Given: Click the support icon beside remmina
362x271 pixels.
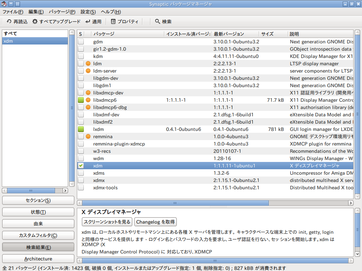Looking at the screenshot, I should 88,136.
